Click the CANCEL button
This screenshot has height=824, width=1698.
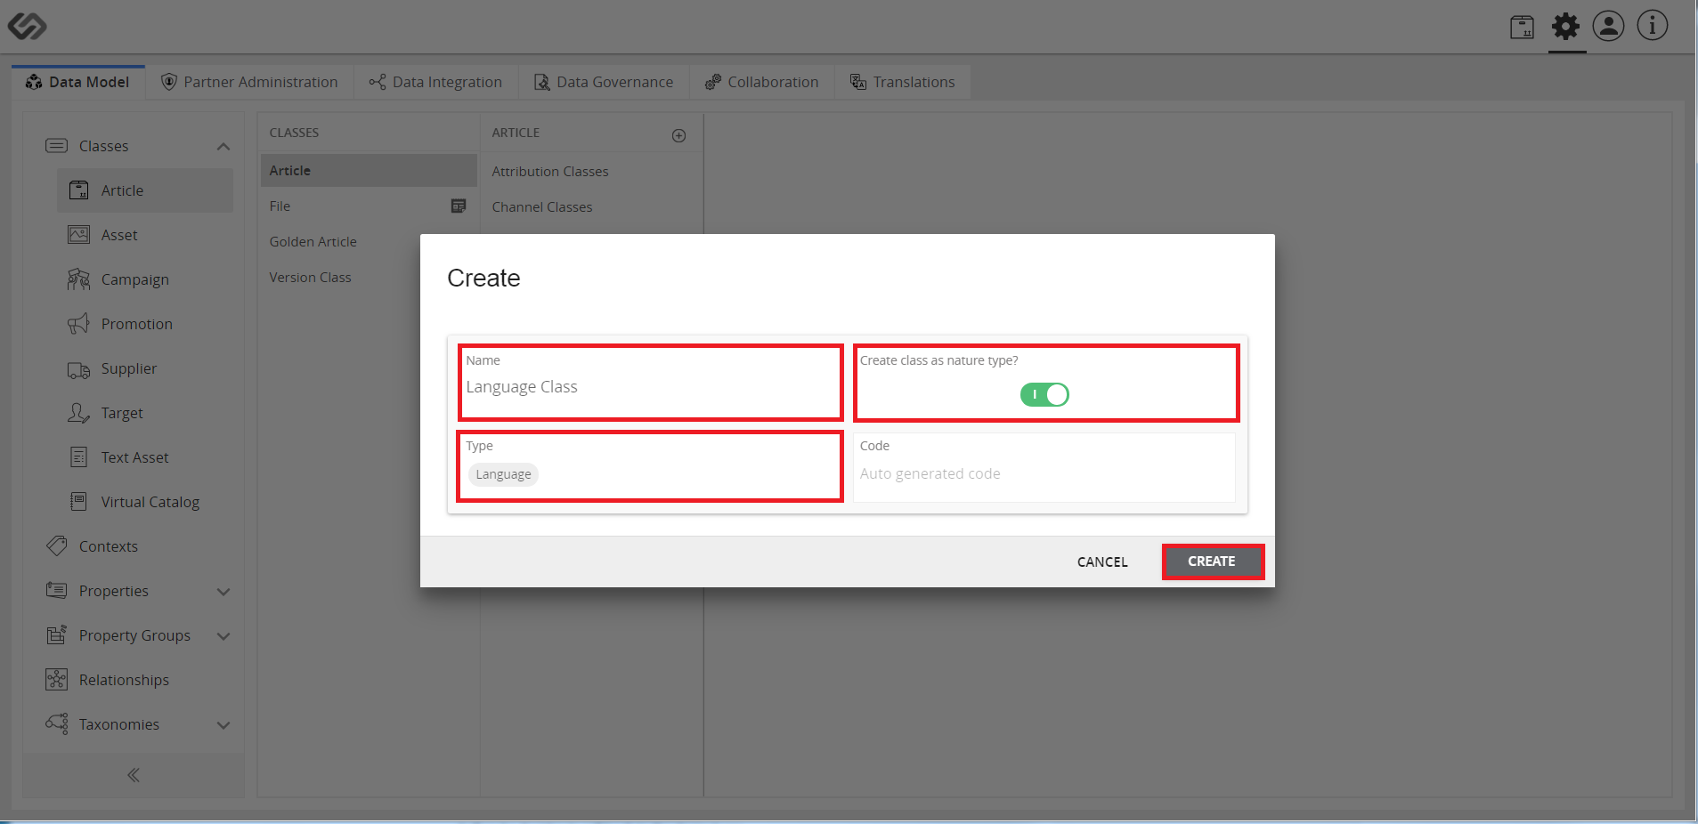1102,561
